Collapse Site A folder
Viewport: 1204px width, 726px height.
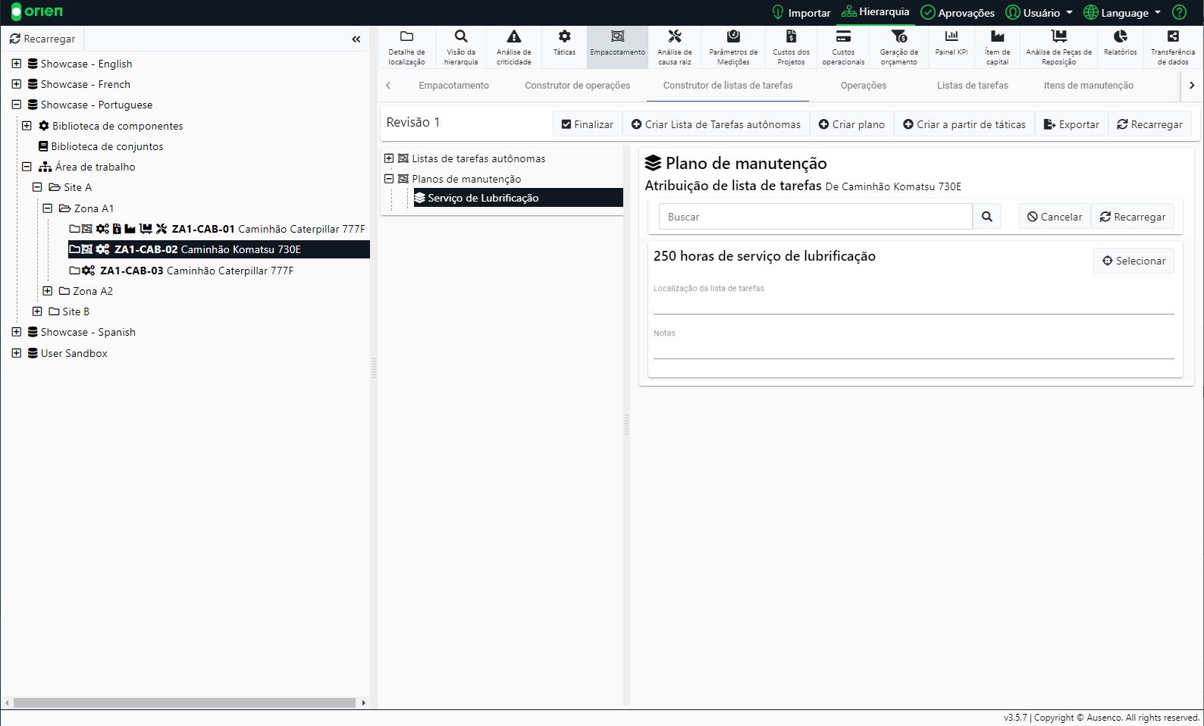[37, 187]
